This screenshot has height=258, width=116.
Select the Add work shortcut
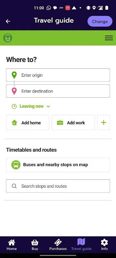pyautogui.click(x=73, y=123)
